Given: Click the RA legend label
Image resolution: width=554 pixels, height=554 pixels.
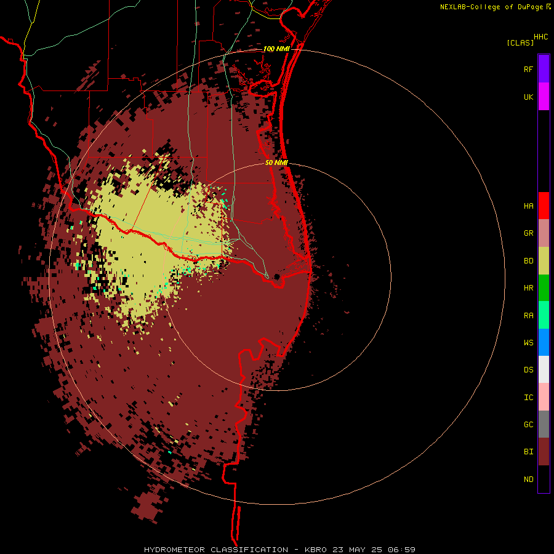Looking at the screenshot, I should [528, 316].
